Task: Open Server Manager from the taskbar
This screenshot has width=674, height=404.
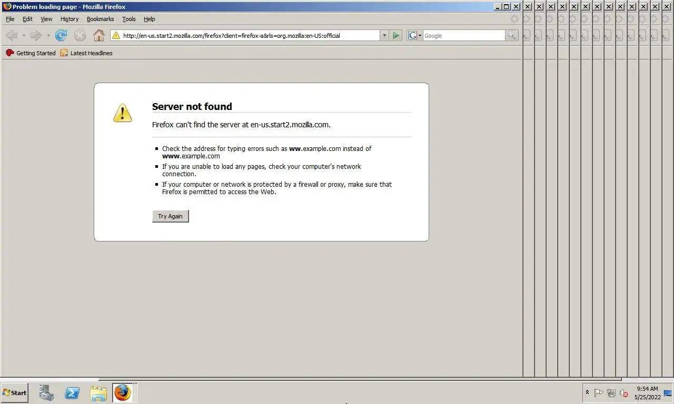Action: (46, 393)
